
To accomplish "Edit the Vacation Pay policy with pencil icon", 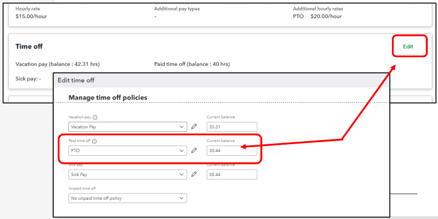I will coord(194,127).
